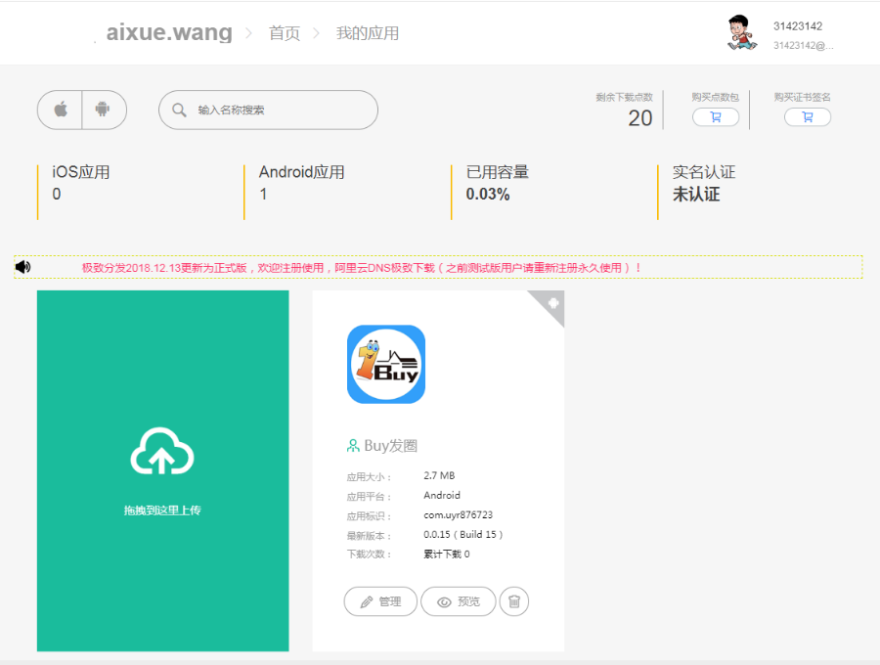Viewport: 880px width, 665px height.
Task: Click the Buy app icon thumbnail
Action: [x=387, y=364]
